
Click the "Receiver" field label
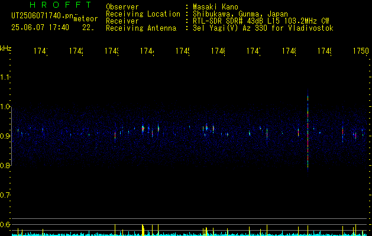(x=122, y=21)
